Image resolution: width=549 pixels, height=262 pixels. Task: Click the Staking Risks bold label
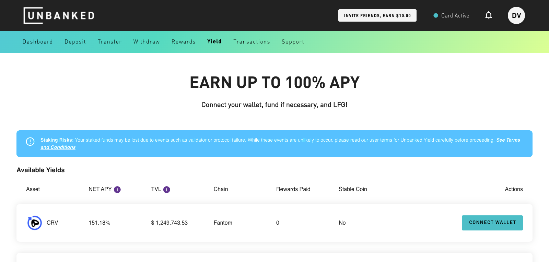click(x=57, y=140)
